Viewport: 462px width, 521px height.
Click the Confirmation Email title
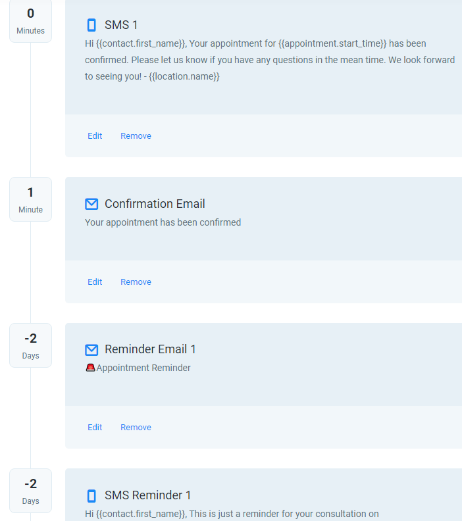[x=155, y=204]
